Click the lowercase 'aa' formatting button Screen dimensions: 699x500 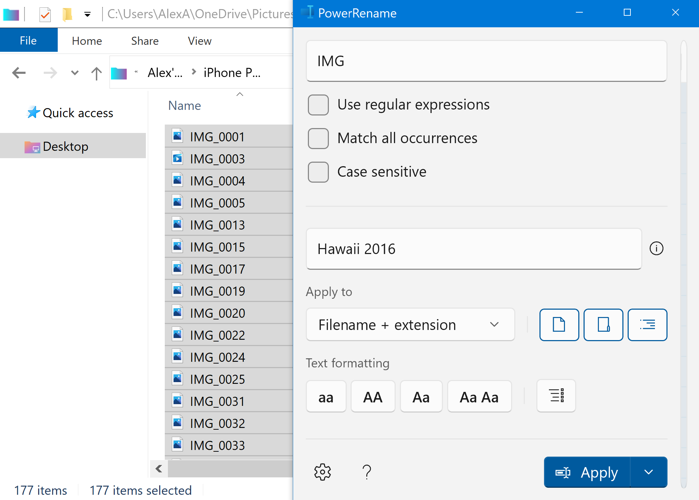[326, 397]
